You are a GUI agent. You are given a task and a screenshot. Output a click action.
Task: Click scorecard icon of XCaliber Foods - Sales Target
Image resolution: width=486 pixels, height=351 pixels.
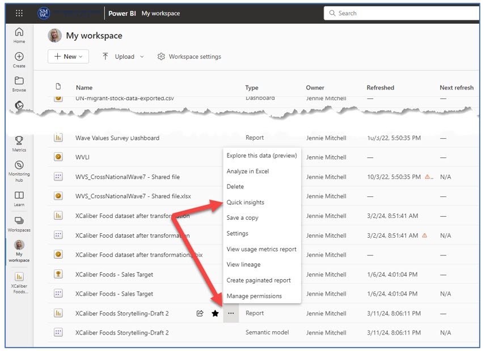tap(58, 274)
